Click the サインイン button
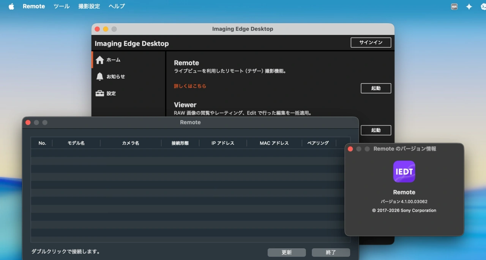Image resolution: width=486 pixels, height=260 pixels. pos(371,42)
